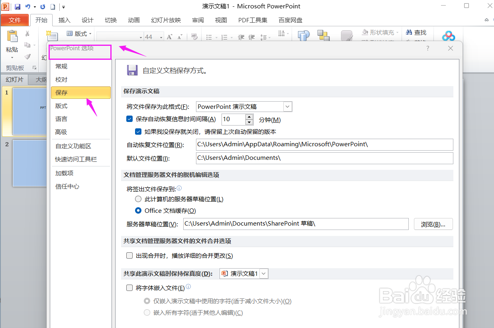Click 自动恢复文件位置 path field

click(324, 144)
